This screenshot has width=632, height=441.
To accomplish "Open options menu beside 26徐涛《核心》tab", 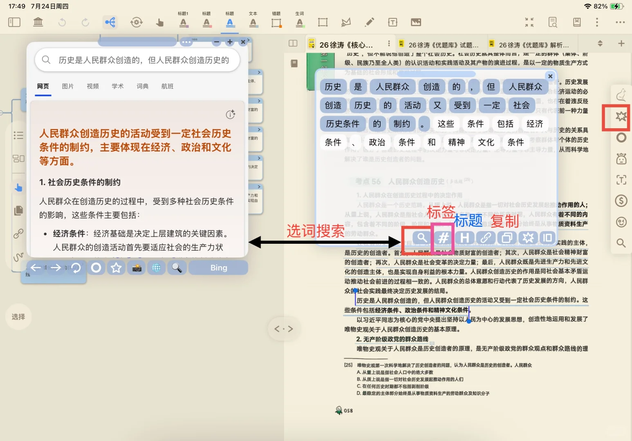I will [x=389, y=43].
